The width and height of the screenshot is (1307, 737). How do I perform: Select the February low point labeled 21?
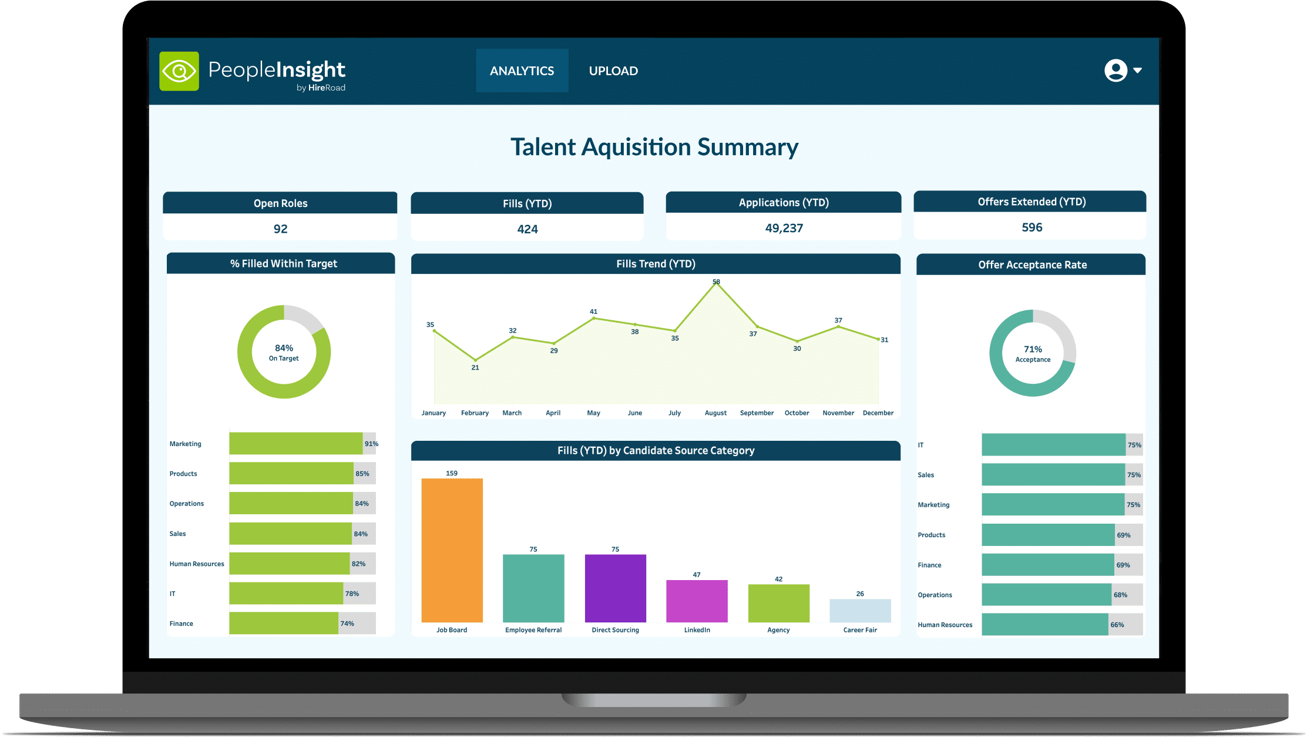475,360
